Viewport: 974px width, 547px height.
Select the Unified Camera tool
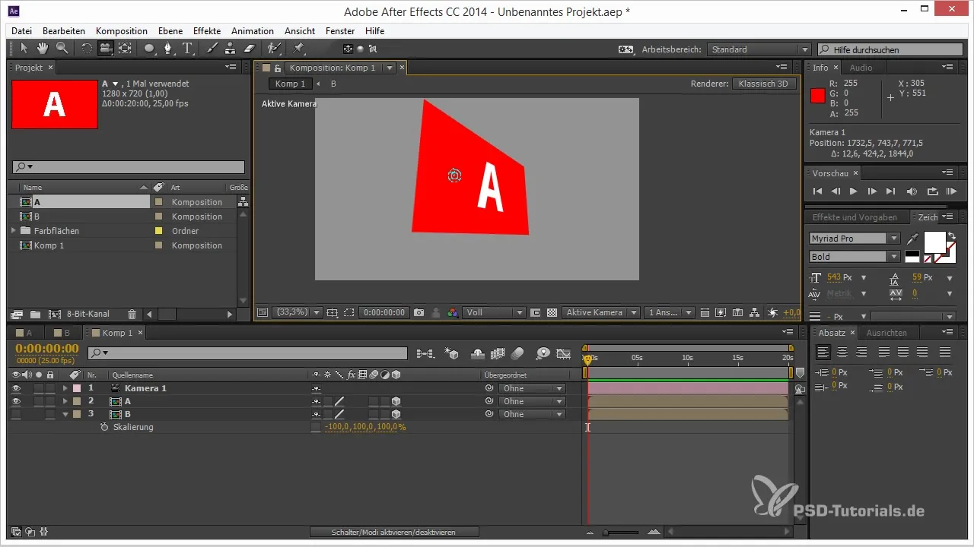coord(105,49)
